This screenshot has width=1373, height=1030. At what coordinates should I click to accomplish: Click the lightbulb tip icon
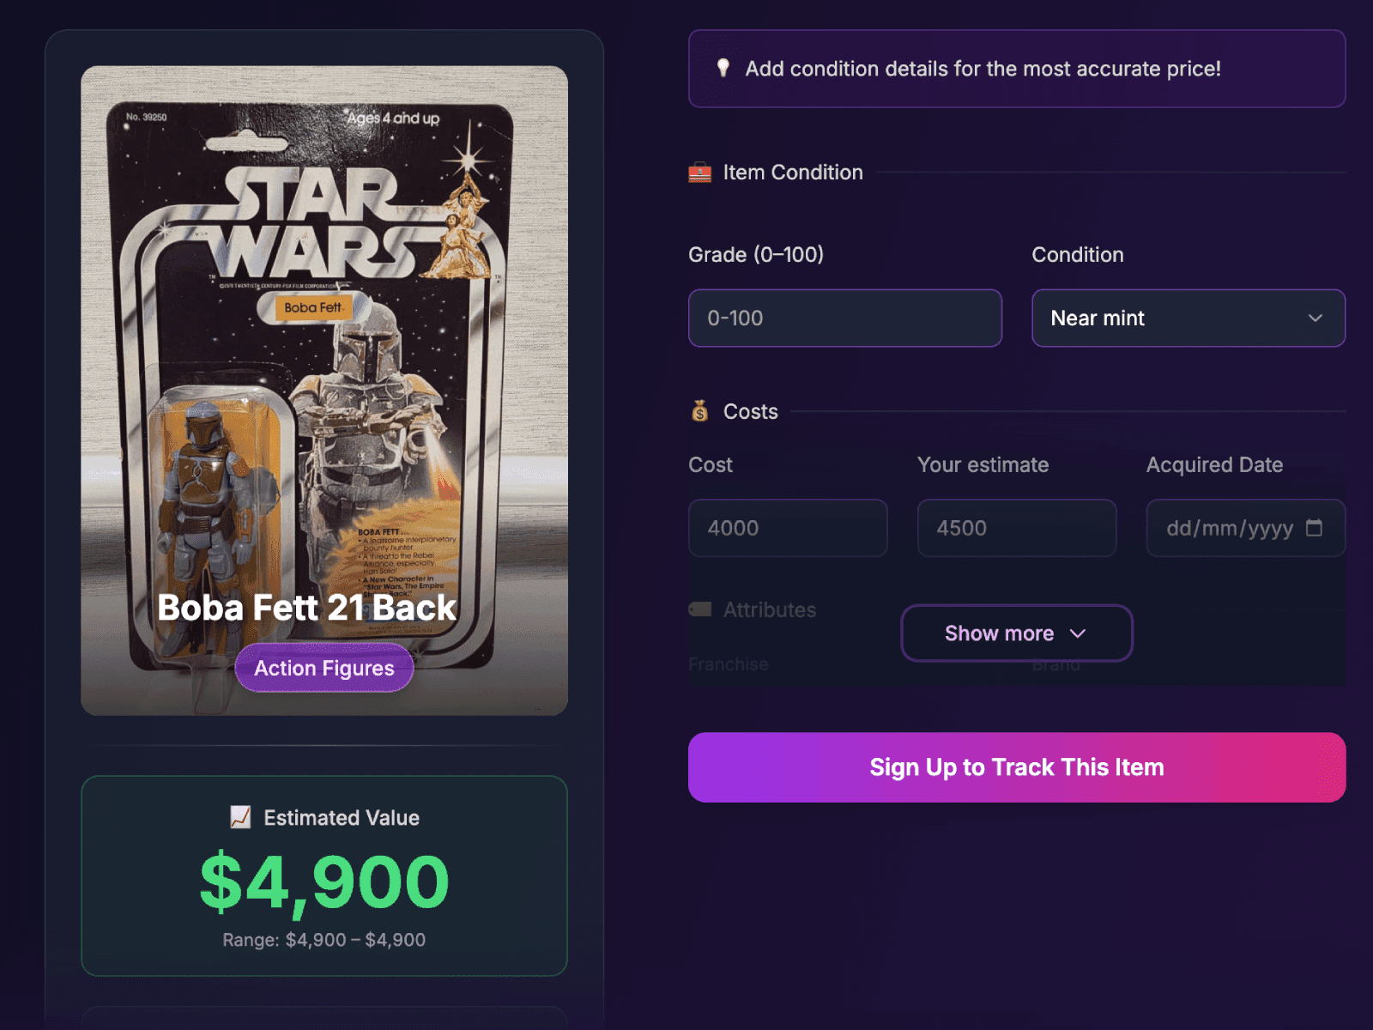(723, 69)
